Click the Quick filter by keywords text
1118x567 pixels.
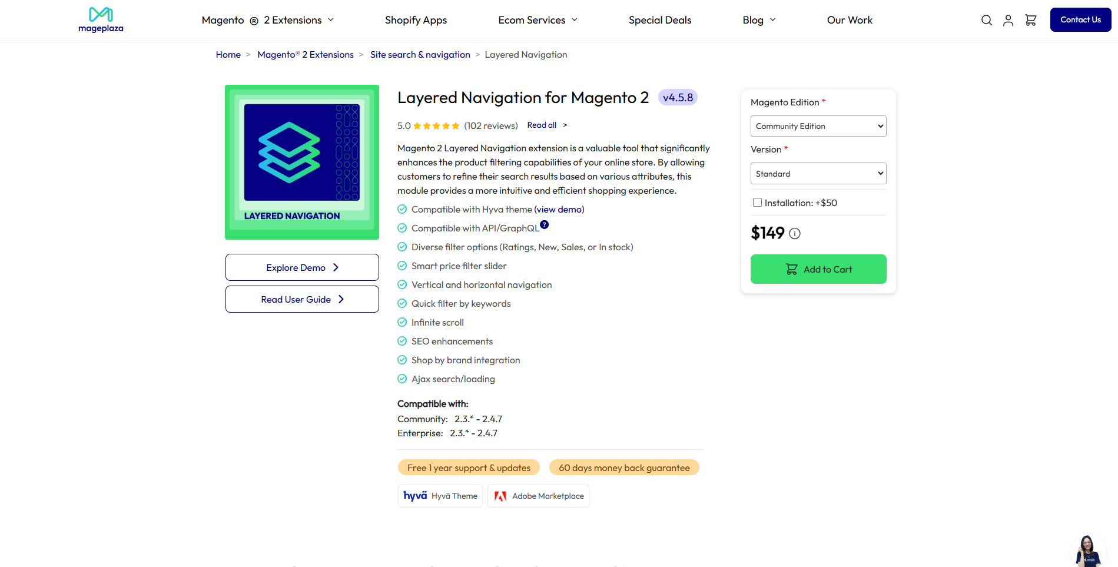(x=461, y=304)
